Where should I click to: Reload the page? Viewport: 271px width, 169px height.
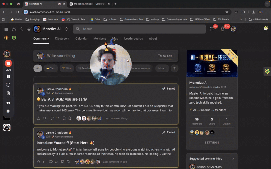click(18, 12)
